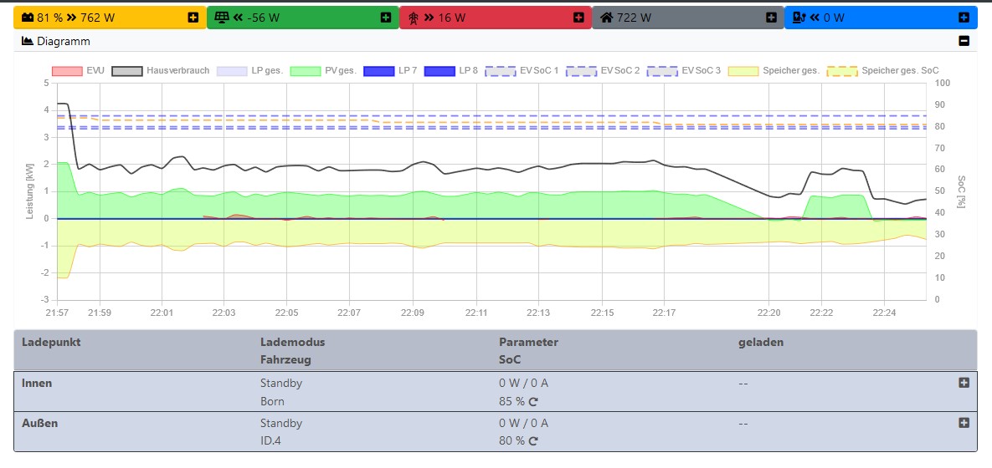Expand the green PV power tile
992x468 pixels.
pos(386,18)
